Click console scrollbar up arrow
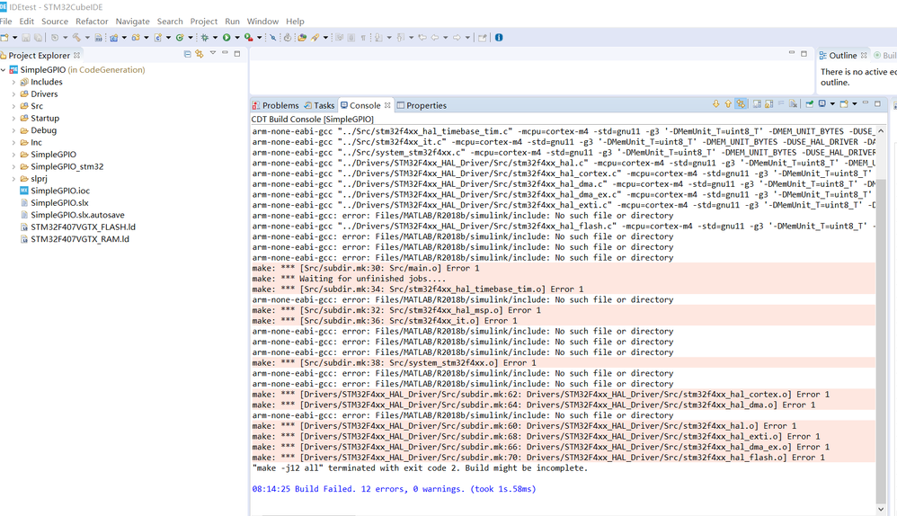Image resolution: width=897 pixels, height=516 pixels. click(x=881, y=131)
